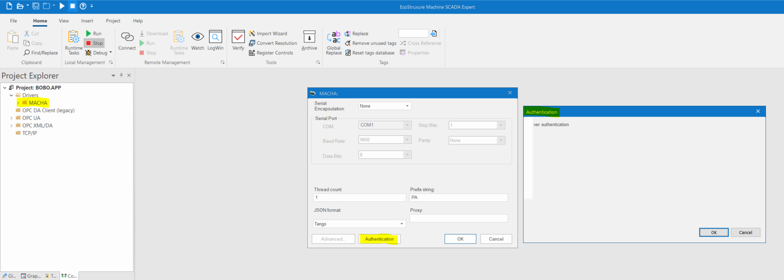Screen dimensions: 784x280
Task: Click Authentication button in MACHA dialog
Action: pyautogui.click(x=379, y=239)
